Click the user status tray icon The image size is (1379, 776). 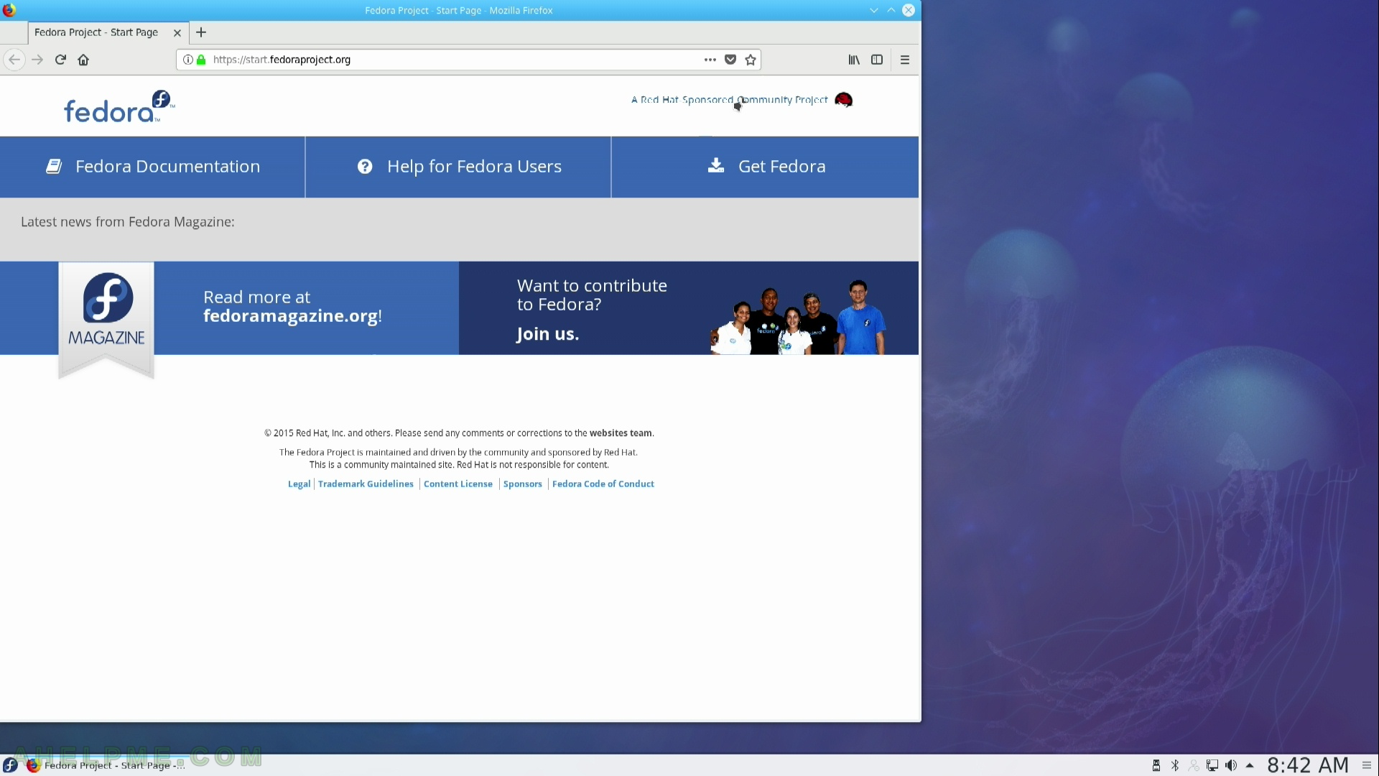(x=1194, y=766)
